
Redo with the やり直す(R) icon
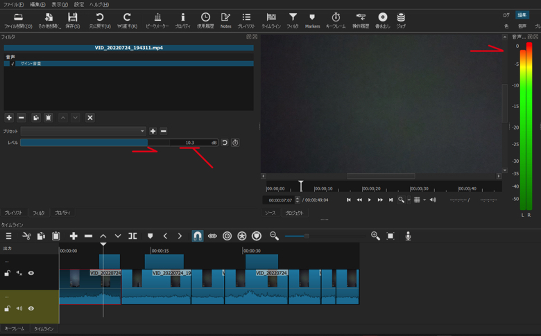(127, 20)
